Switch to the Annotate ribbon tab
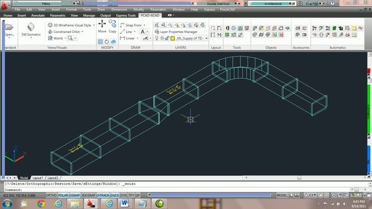Viewport: 372px width, 209px height. (x=38, y=16)
